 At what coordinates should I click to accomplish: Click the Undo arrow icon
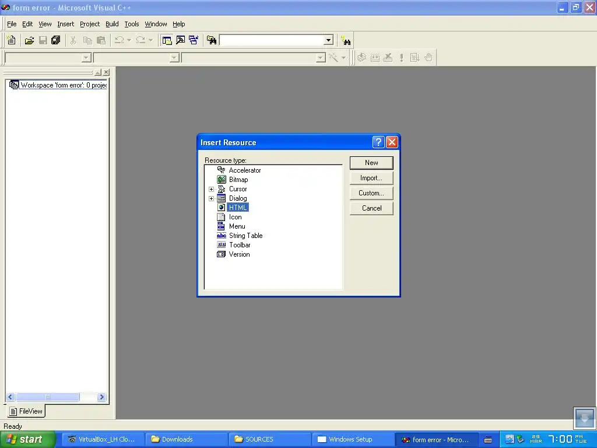pyautogui.click(x=119, y=40)
